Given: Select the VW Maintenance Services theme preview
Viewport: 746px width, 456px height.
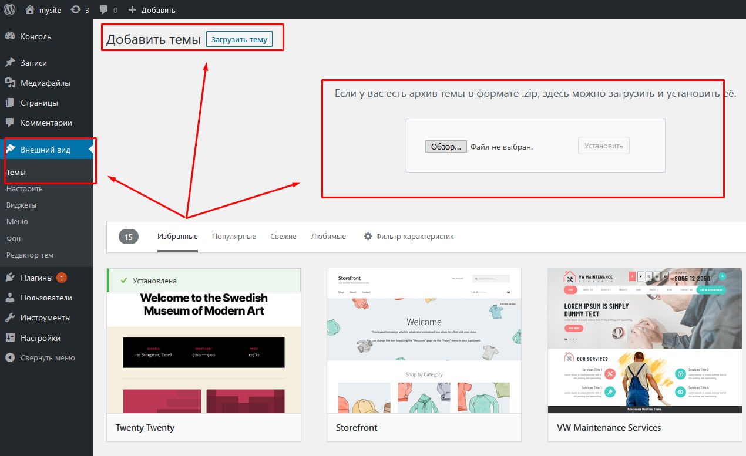Looking at the screenshot, I should pyautogui.click(x=644, y=340).
